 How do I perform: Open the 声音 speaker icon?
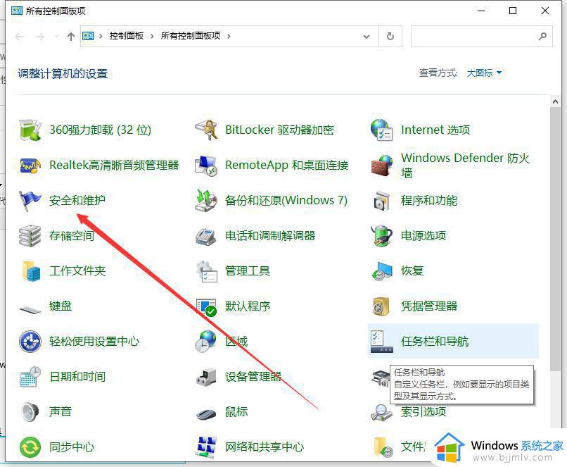point(30,411)
